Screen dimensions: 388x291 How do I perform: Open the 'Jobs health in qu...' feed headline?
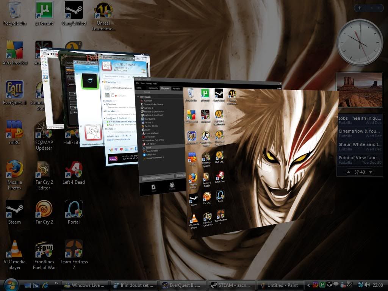point(360,120)
